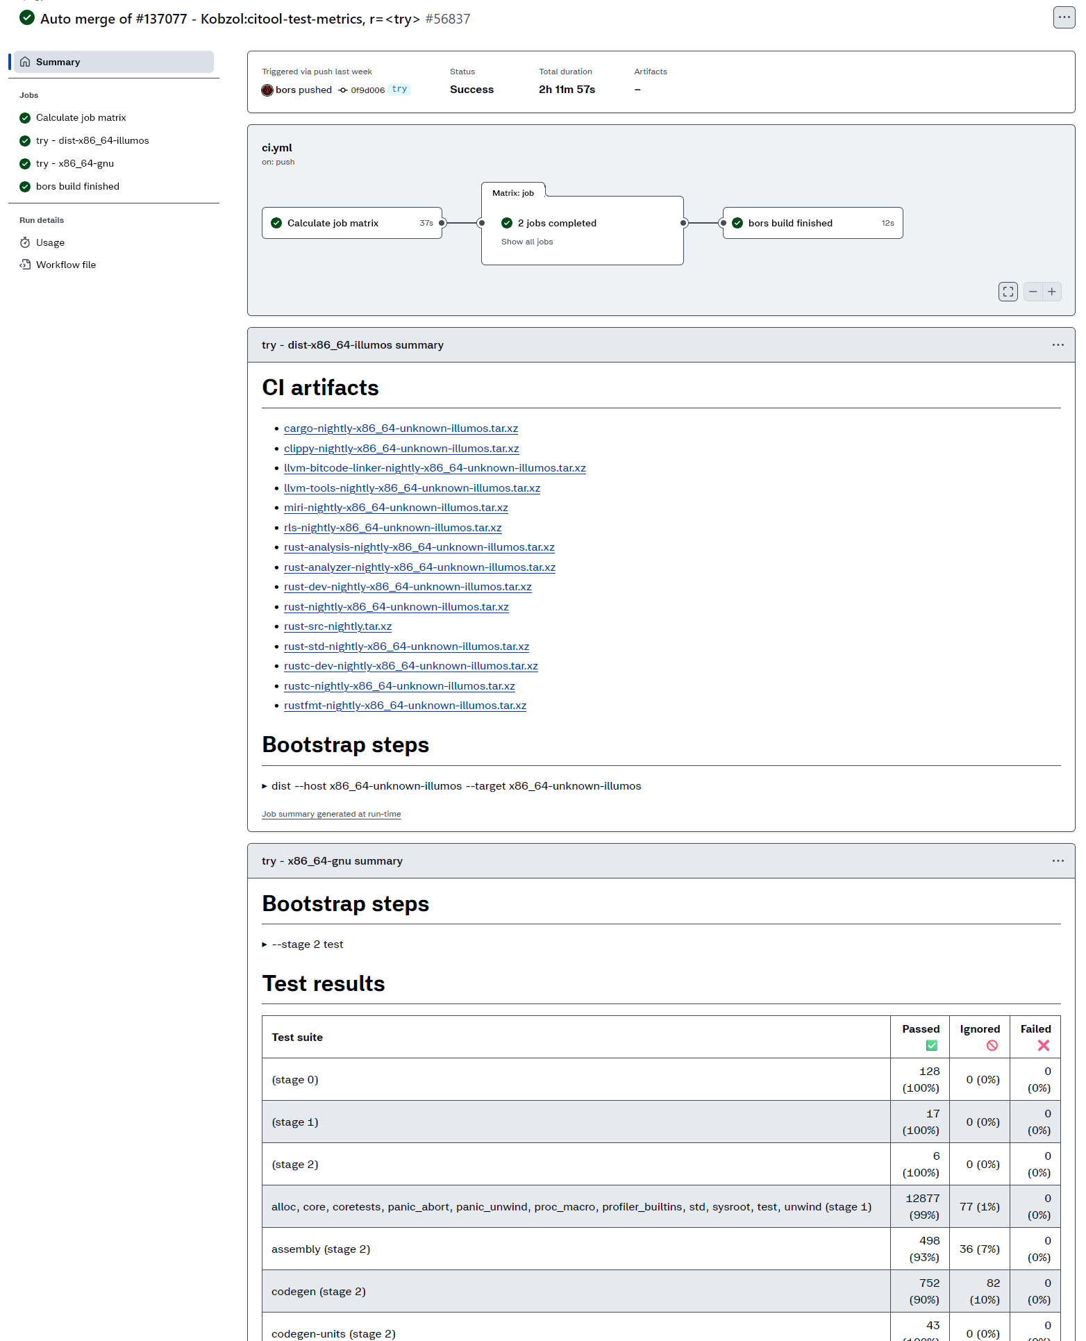The width and height of the screenshot is (1086, 1341).
Task: Expand the --stage 2 test step
Action: [307, 944]
